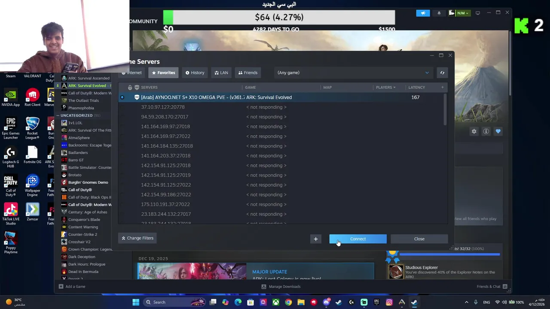The height and width of the screenshot is (309, 550).
Task: Click View all friends who play link
Action: click(475, 219)
